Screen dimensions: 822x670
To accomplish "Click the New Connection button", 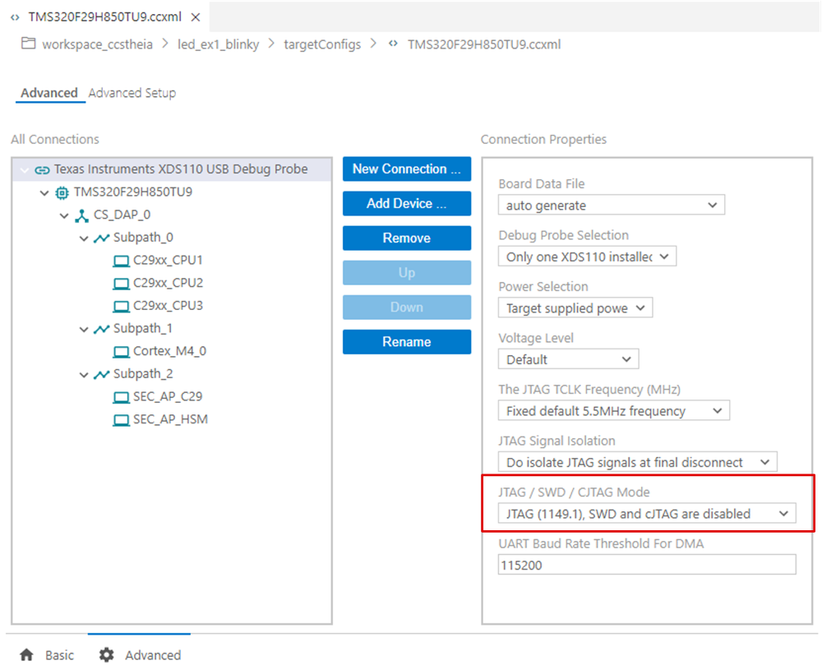I will point(406,169).
